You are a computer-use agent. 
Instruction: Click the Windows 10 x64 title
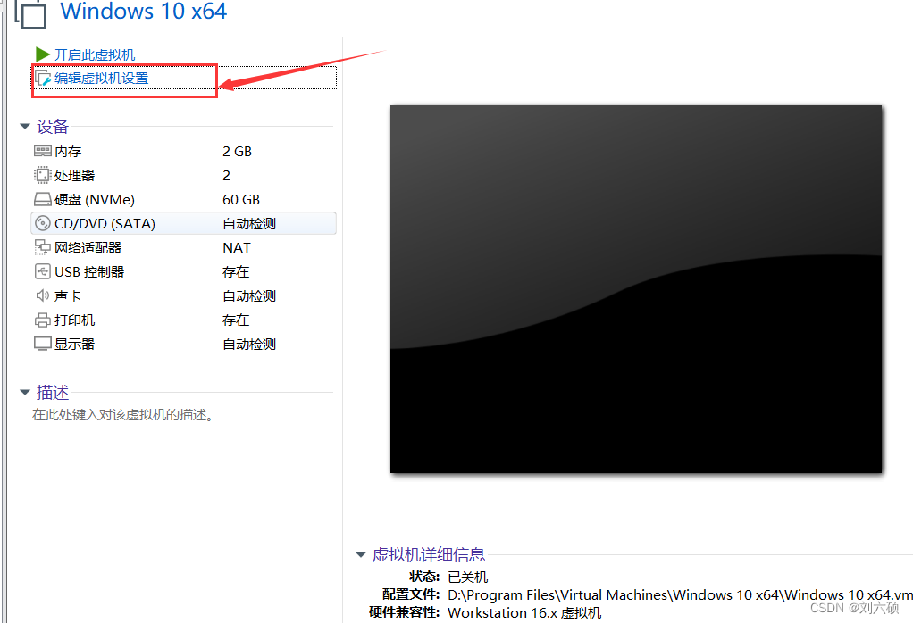pos(144,11)
